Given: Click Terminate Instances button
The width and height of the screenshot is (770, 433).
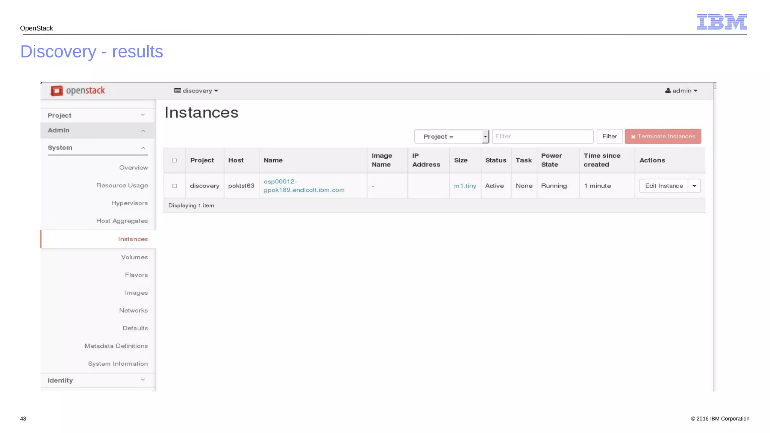Looking at the screenshot, I should tap(663, 136).
